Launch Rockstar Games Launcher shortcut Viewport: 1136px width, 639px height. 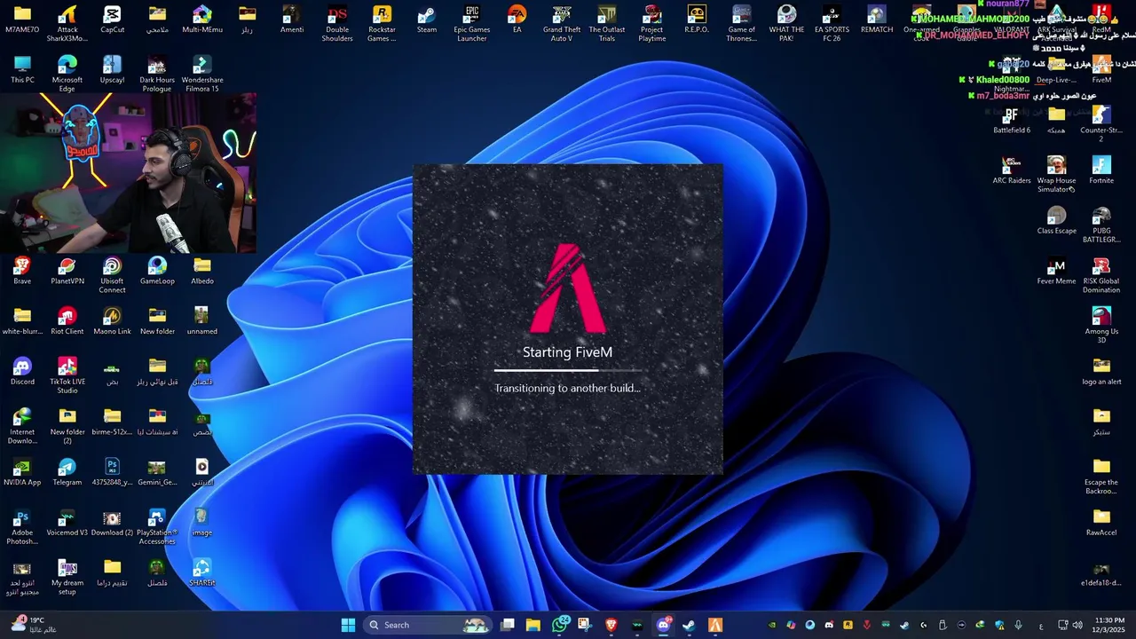pyautogui.click(x=383, y=23)
